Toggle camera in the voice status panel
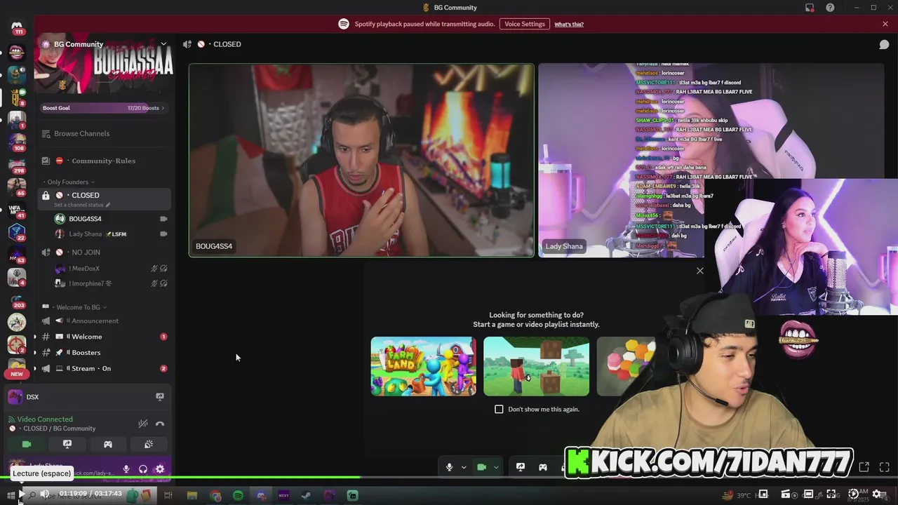 click(x=27, y=444)
